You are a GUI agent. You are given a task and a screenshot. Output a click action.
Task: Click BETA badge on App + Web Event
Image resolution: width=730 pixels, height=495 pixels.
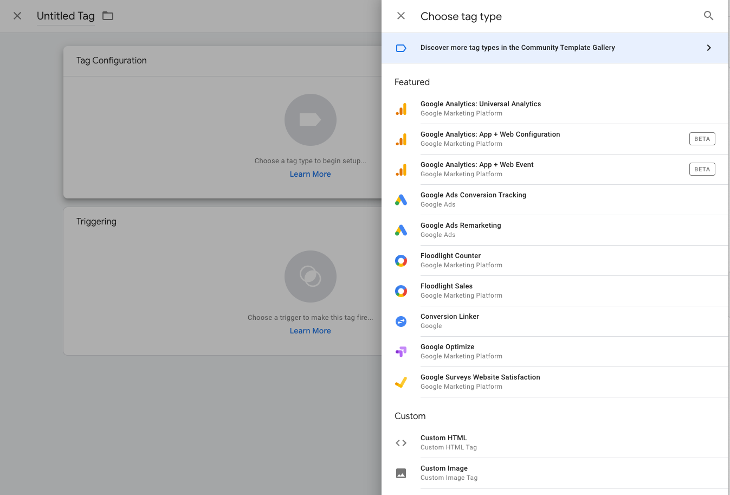point(702,169)
